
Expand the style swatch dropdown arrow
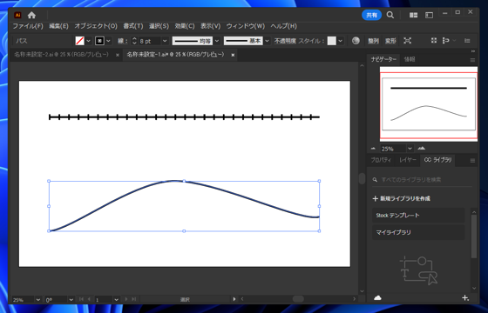pyautogui.click(x=341, y=41)
